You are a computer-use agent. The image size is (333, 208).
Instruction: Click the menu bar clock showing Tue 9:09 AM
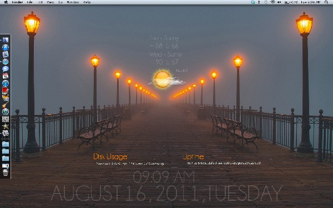tap(310, 2)
